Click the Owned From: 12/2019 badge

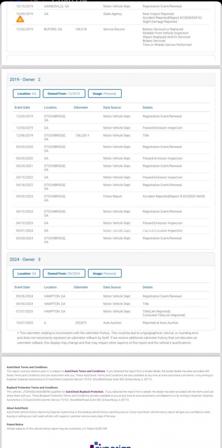click(64, 93)
